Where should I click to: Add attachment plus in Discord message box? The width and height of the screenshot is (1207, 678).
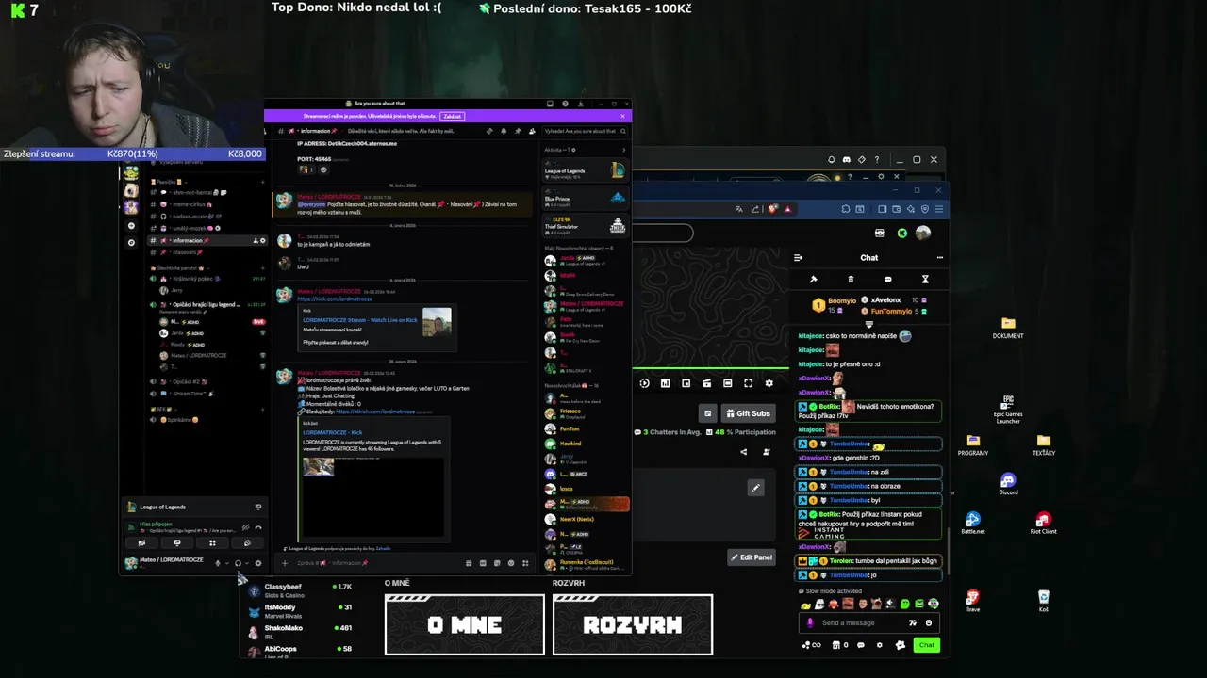[285, 563]
